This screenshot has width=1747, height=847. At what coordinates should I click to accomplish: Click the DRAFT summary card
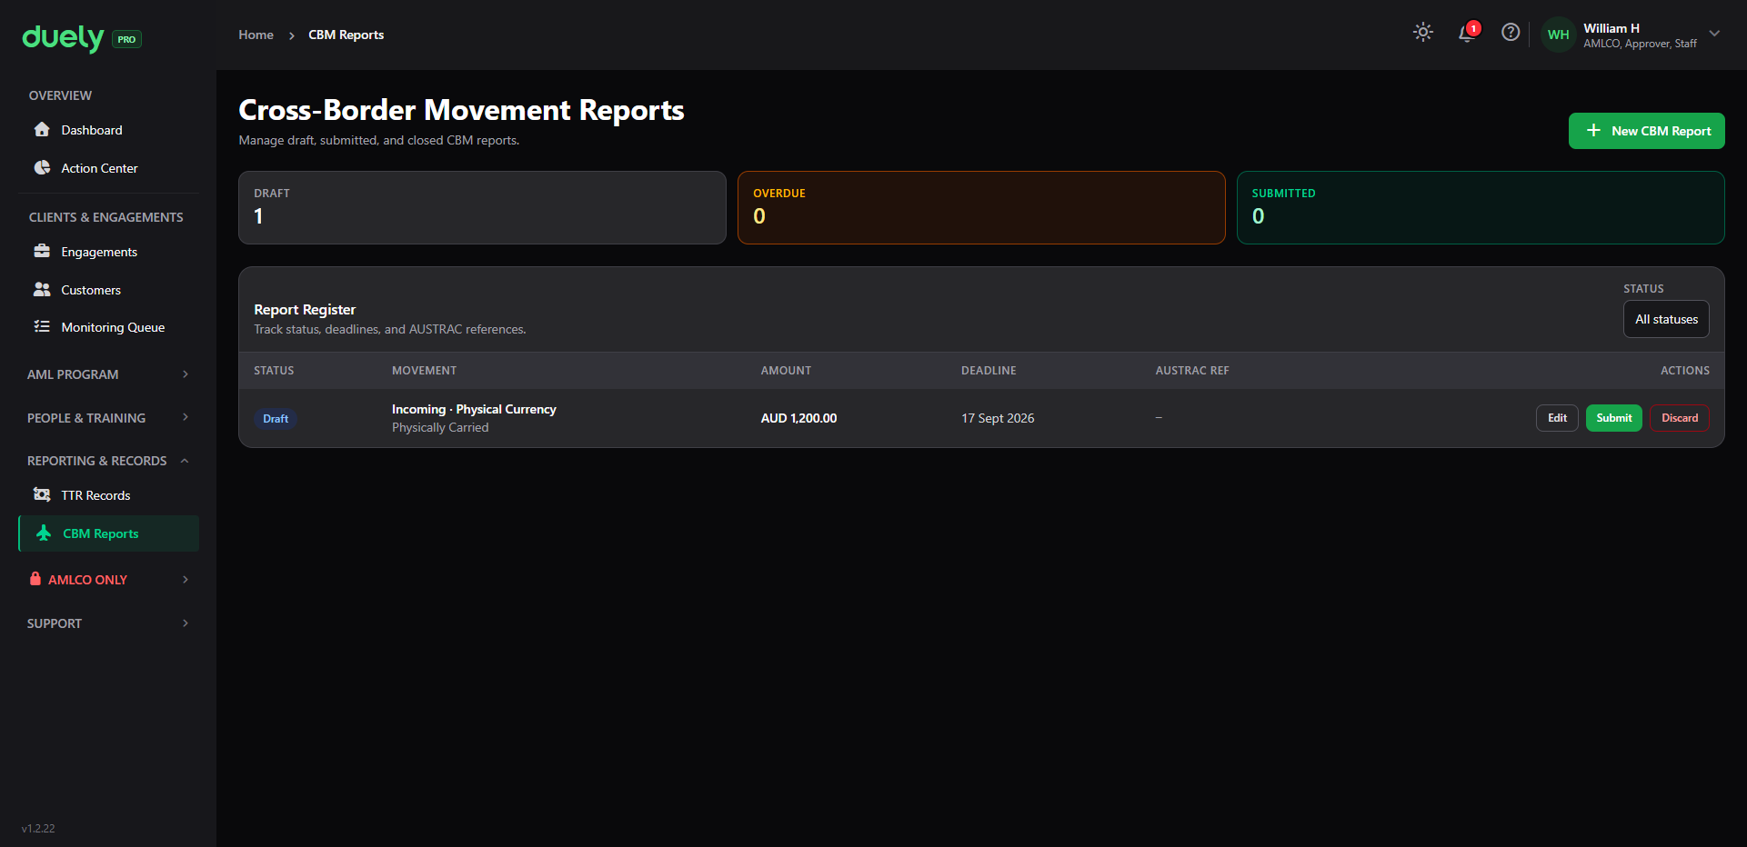coord(482,207)
